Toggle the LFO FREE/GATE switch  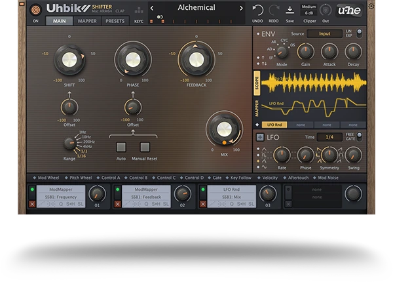point(358,136)
